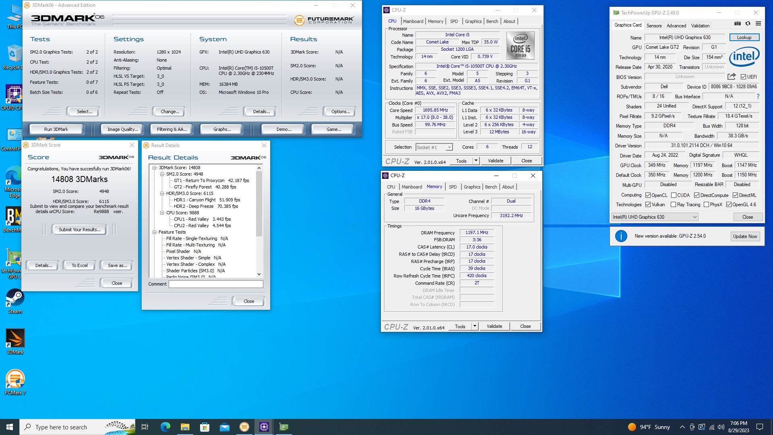
Task: Open Bench tab in top CPU-Z window
Action: tap(492, 21)
